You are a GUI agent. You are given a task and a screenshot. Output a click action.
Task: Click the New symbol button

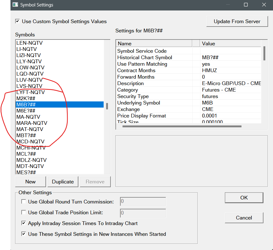(x=31, y=182)
